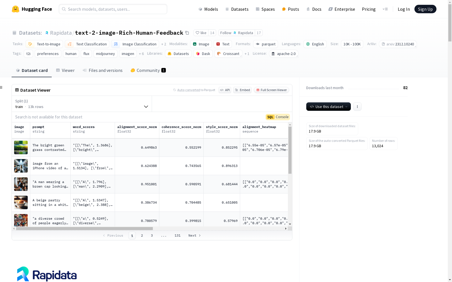Screen dimensions: 452x282
Task: Open the Full Screen Viewer
Action: pos(271,90)
